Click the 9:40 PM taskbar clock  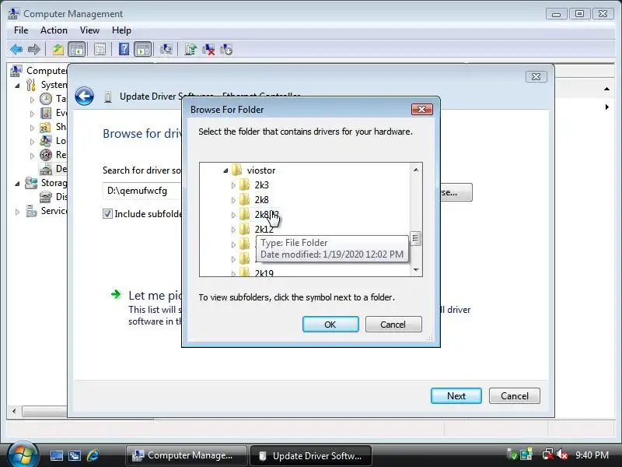(592, 455)
